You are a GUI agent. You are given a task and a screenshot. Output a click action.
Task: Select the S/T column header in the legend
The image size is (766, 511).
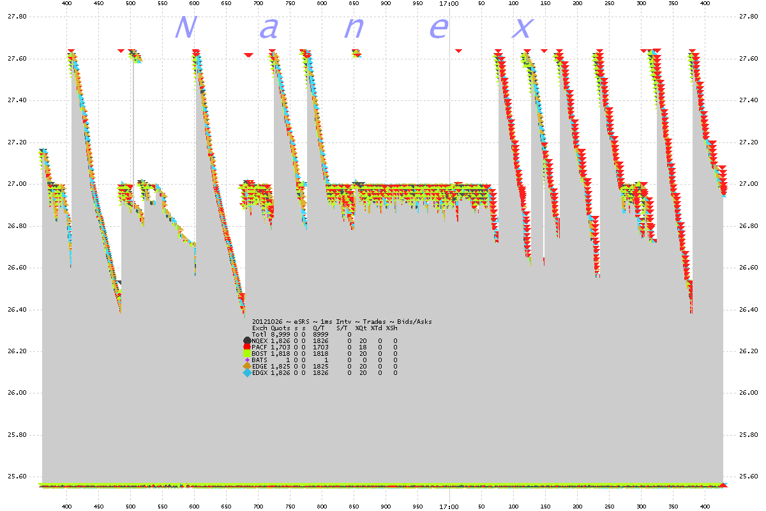[x=342, y=328]
